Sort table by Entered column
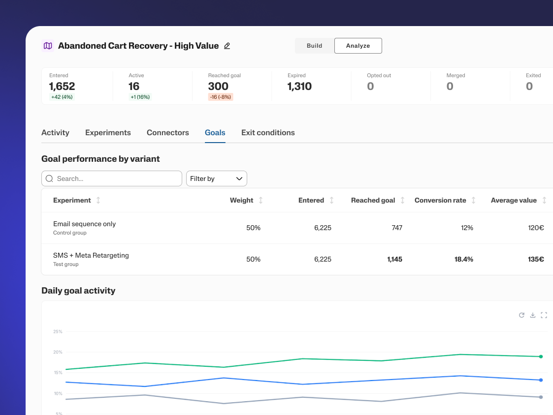The width and height of the screenshot is (553, 415). point(331,200)
